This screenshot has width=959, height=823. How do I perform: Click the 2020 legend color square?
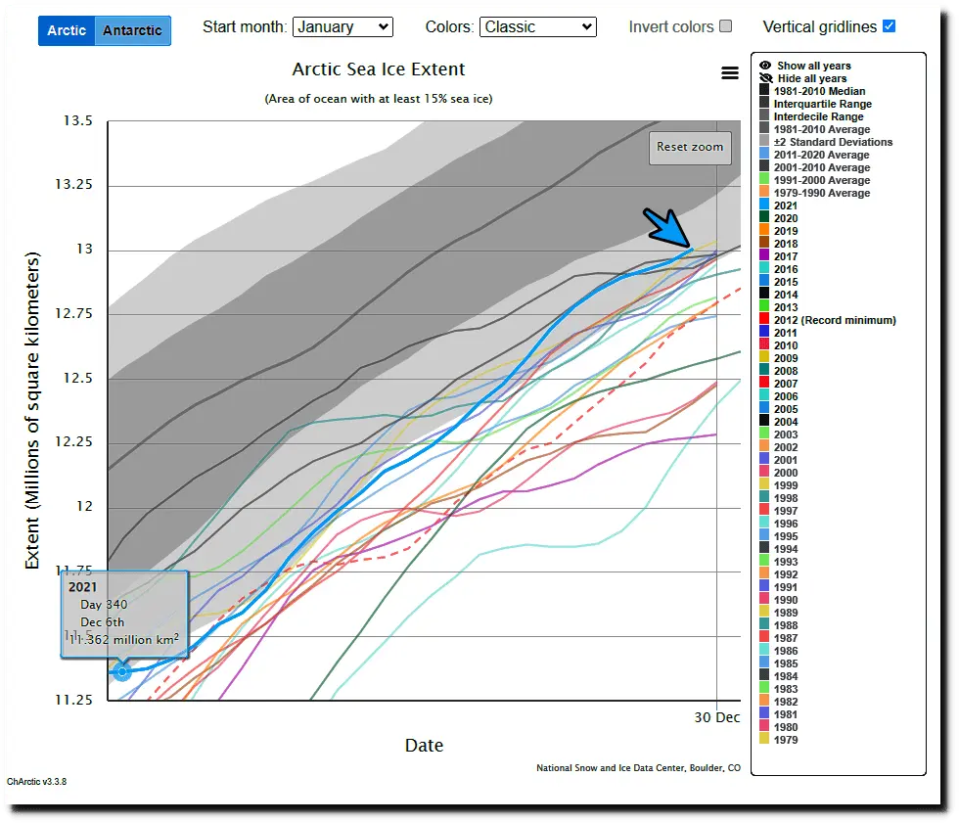(x=764, y=218)
